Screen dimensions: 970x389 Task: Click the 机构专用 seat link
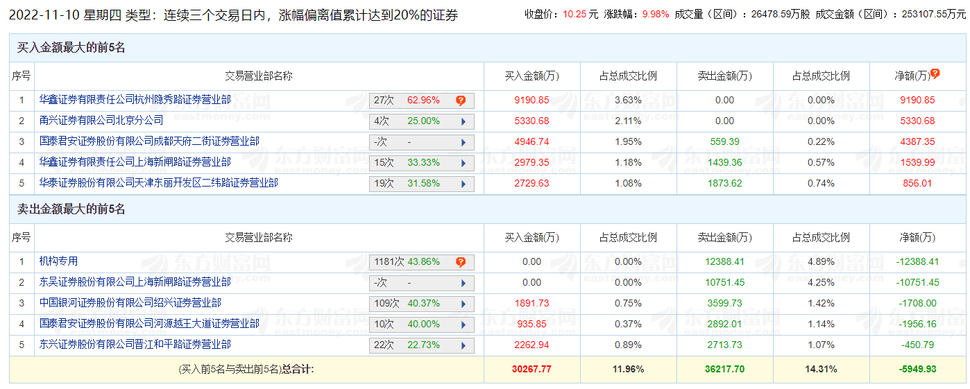(58, 261)
